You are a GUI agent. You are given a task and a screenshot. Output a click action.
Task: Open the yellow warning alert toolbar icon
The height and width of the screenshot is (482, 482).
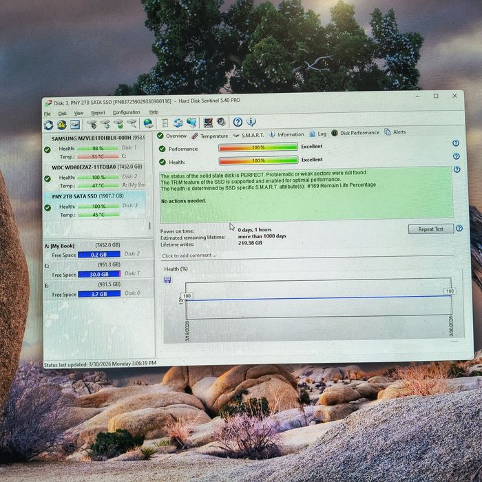pos(62,125)
